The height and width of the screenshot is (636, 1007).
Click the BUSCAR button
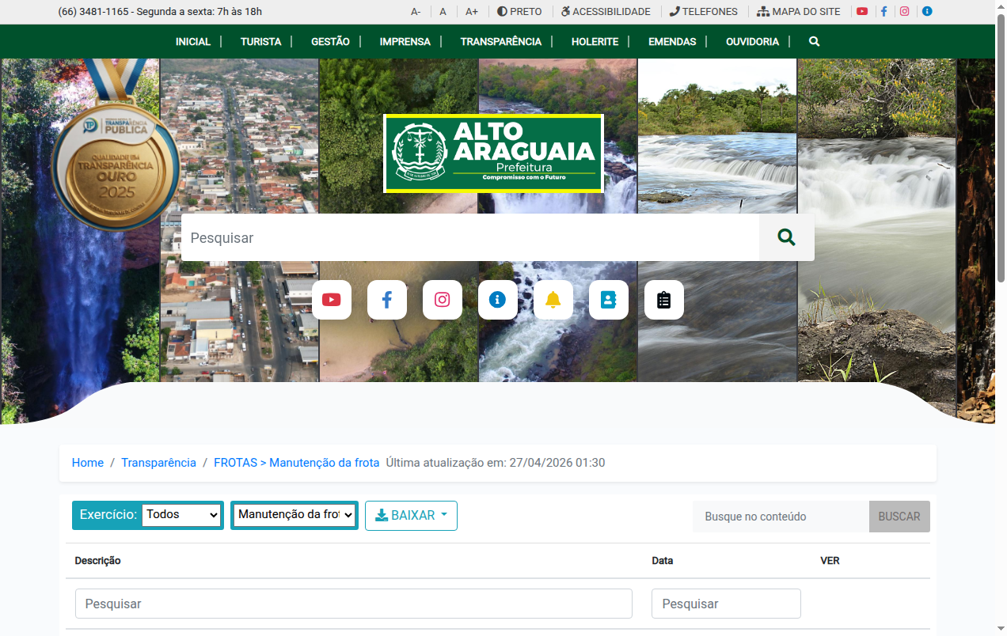point(899,517)
